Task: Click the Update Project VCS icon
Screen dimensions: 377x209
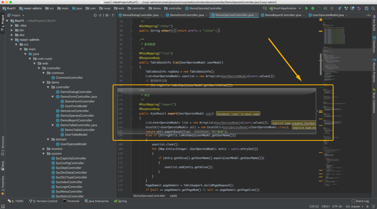Action: coord(340,9)
